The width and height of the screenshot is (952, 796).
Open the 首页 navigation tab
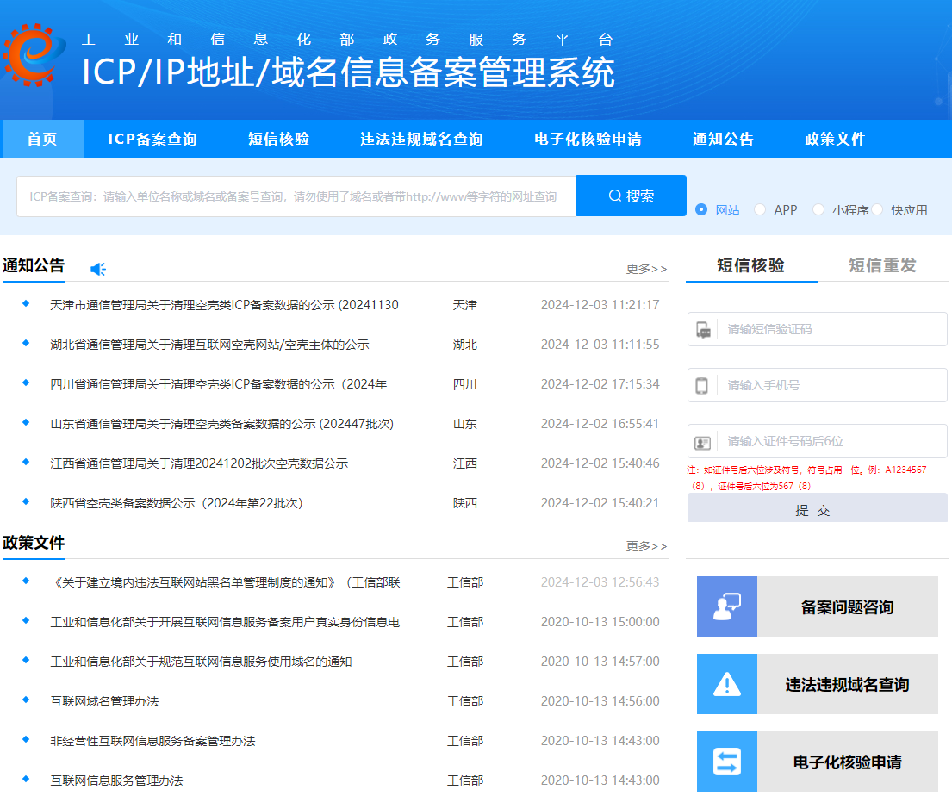[x=42, y=139]
